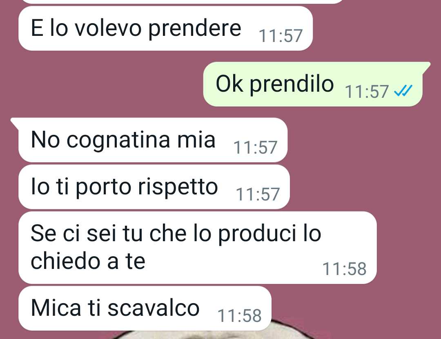
Task: Tap the green "Ok prendilo" sent message
Action: [x=313, y=84]
